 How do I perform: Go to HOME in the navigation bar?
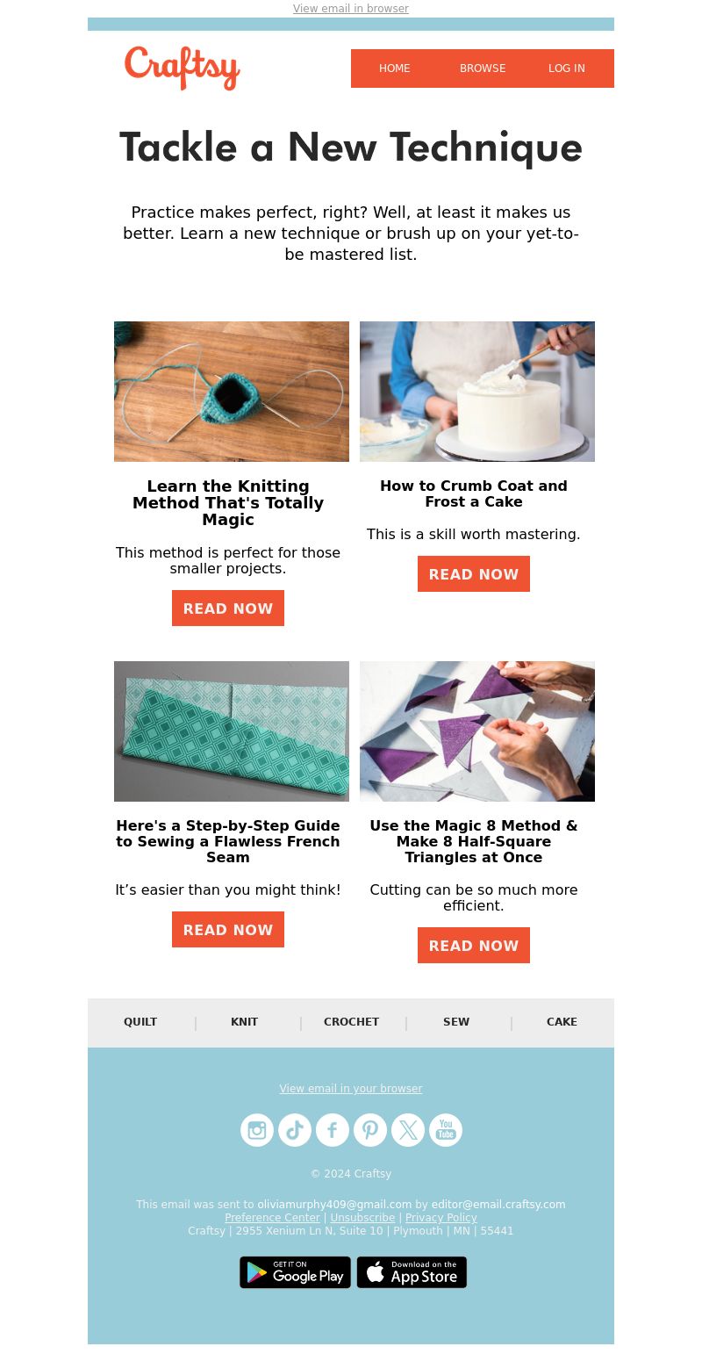click(x=395, y=68)
